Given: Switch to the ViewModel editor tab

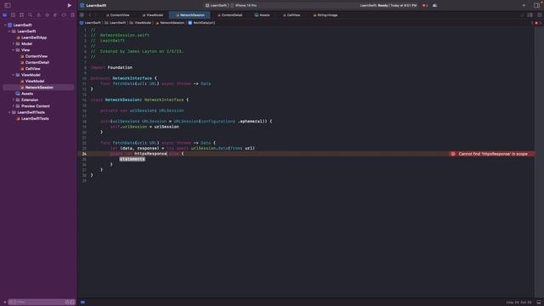Looking at the screenshot, I should [153, 15].
